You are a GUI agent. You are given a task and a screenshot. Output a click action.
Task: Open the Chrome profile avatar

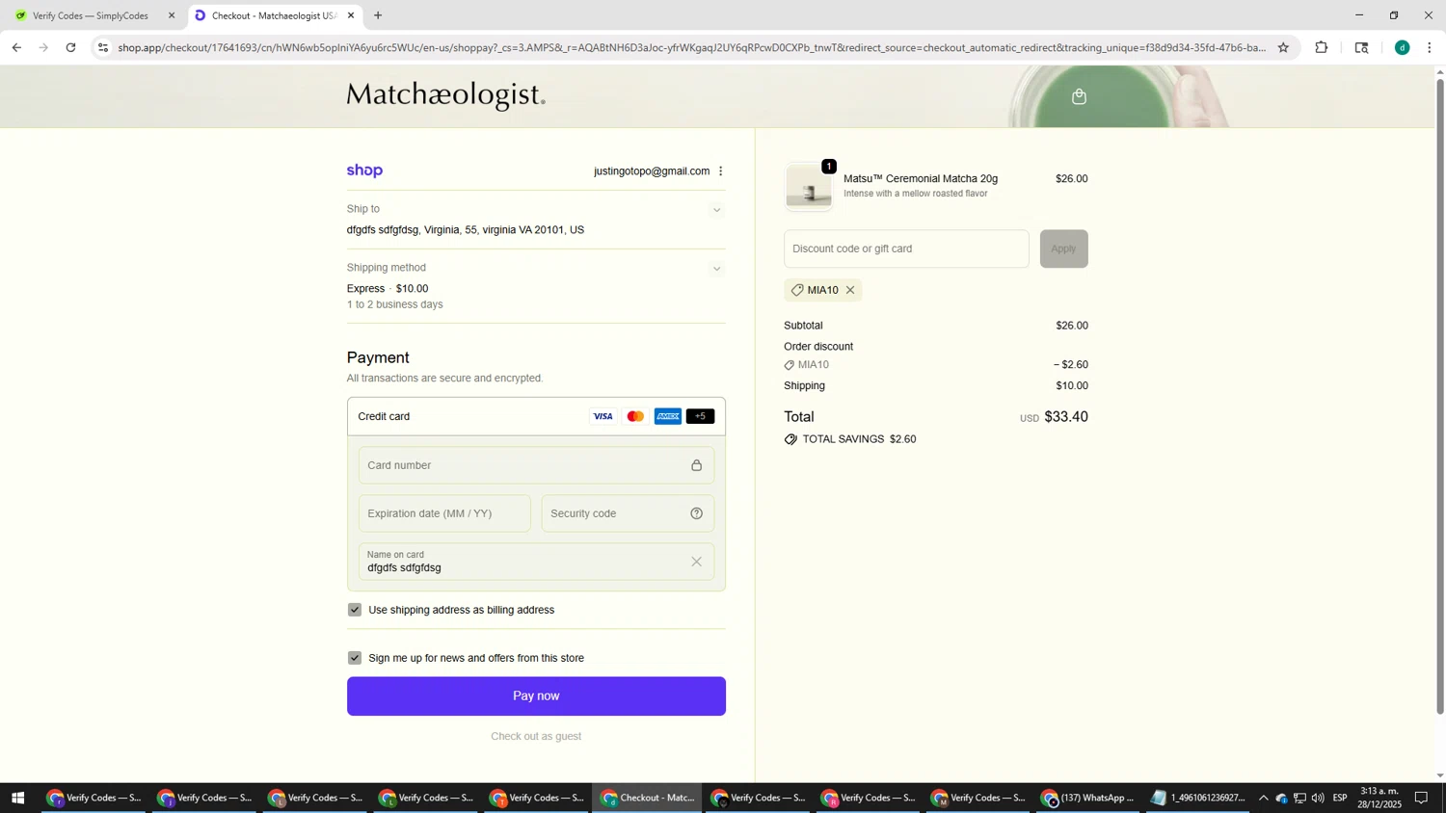[x=1402, y=47]
